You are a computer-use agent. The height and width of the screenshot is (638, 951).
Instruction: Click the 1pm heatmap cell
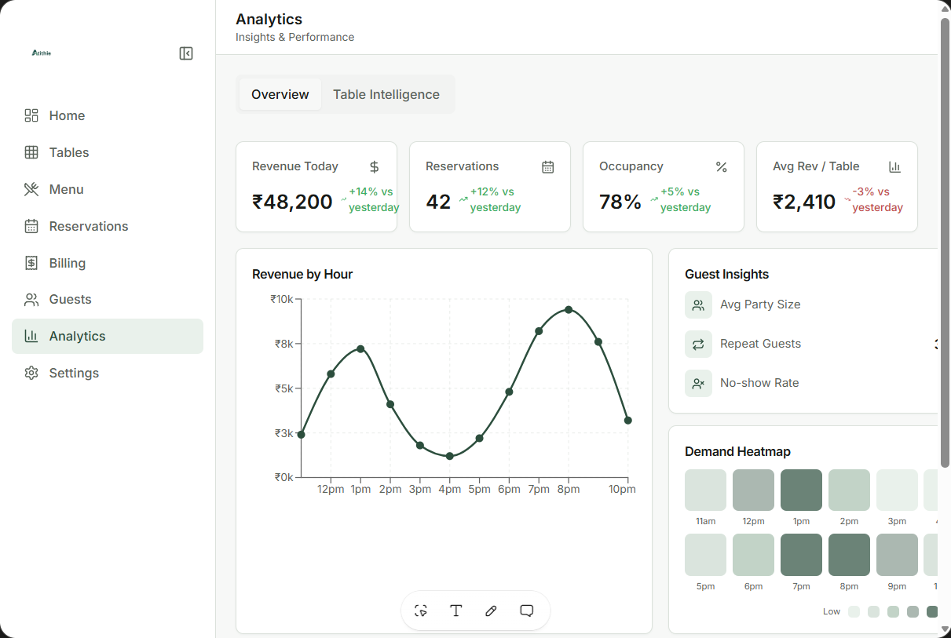tap(801, 490)
